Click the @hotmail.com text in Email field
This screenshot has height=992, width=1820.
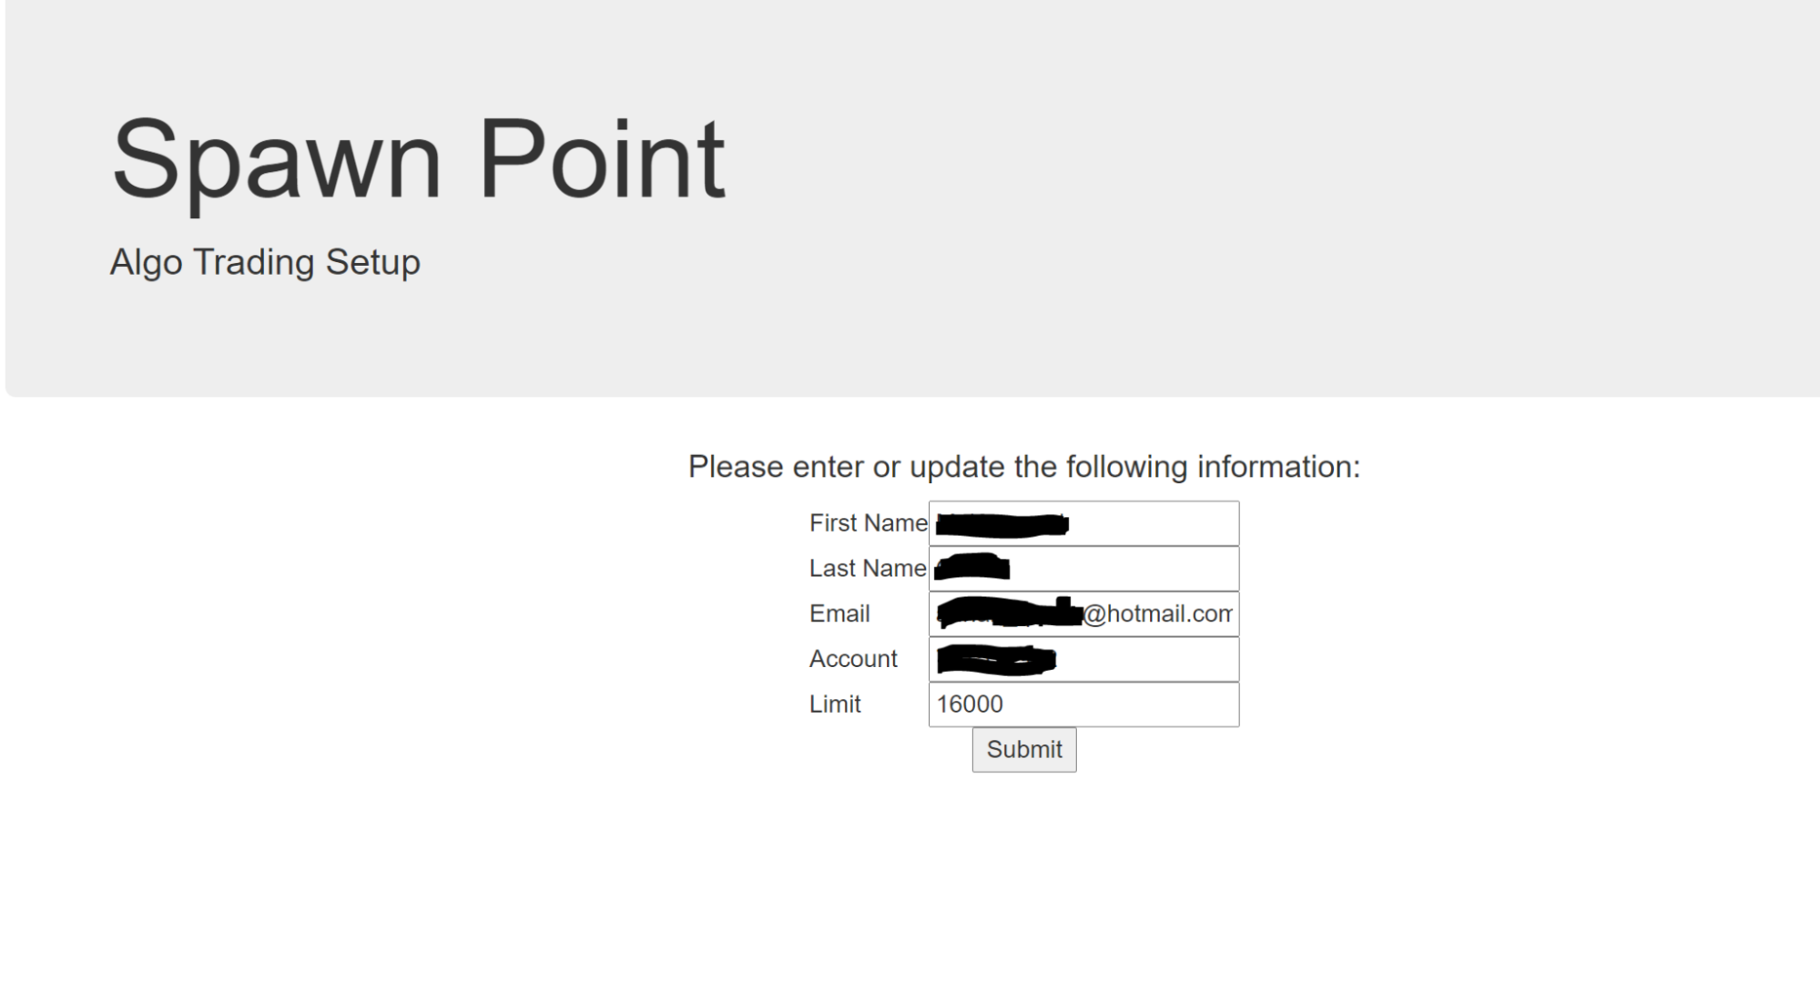click(1157, 614)
